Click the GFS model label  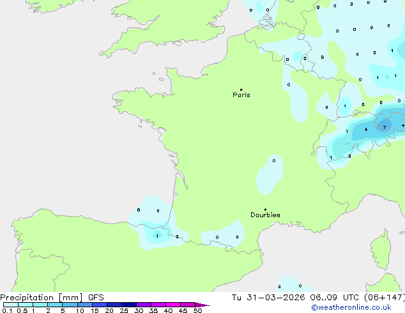click(x=96, y=298)
